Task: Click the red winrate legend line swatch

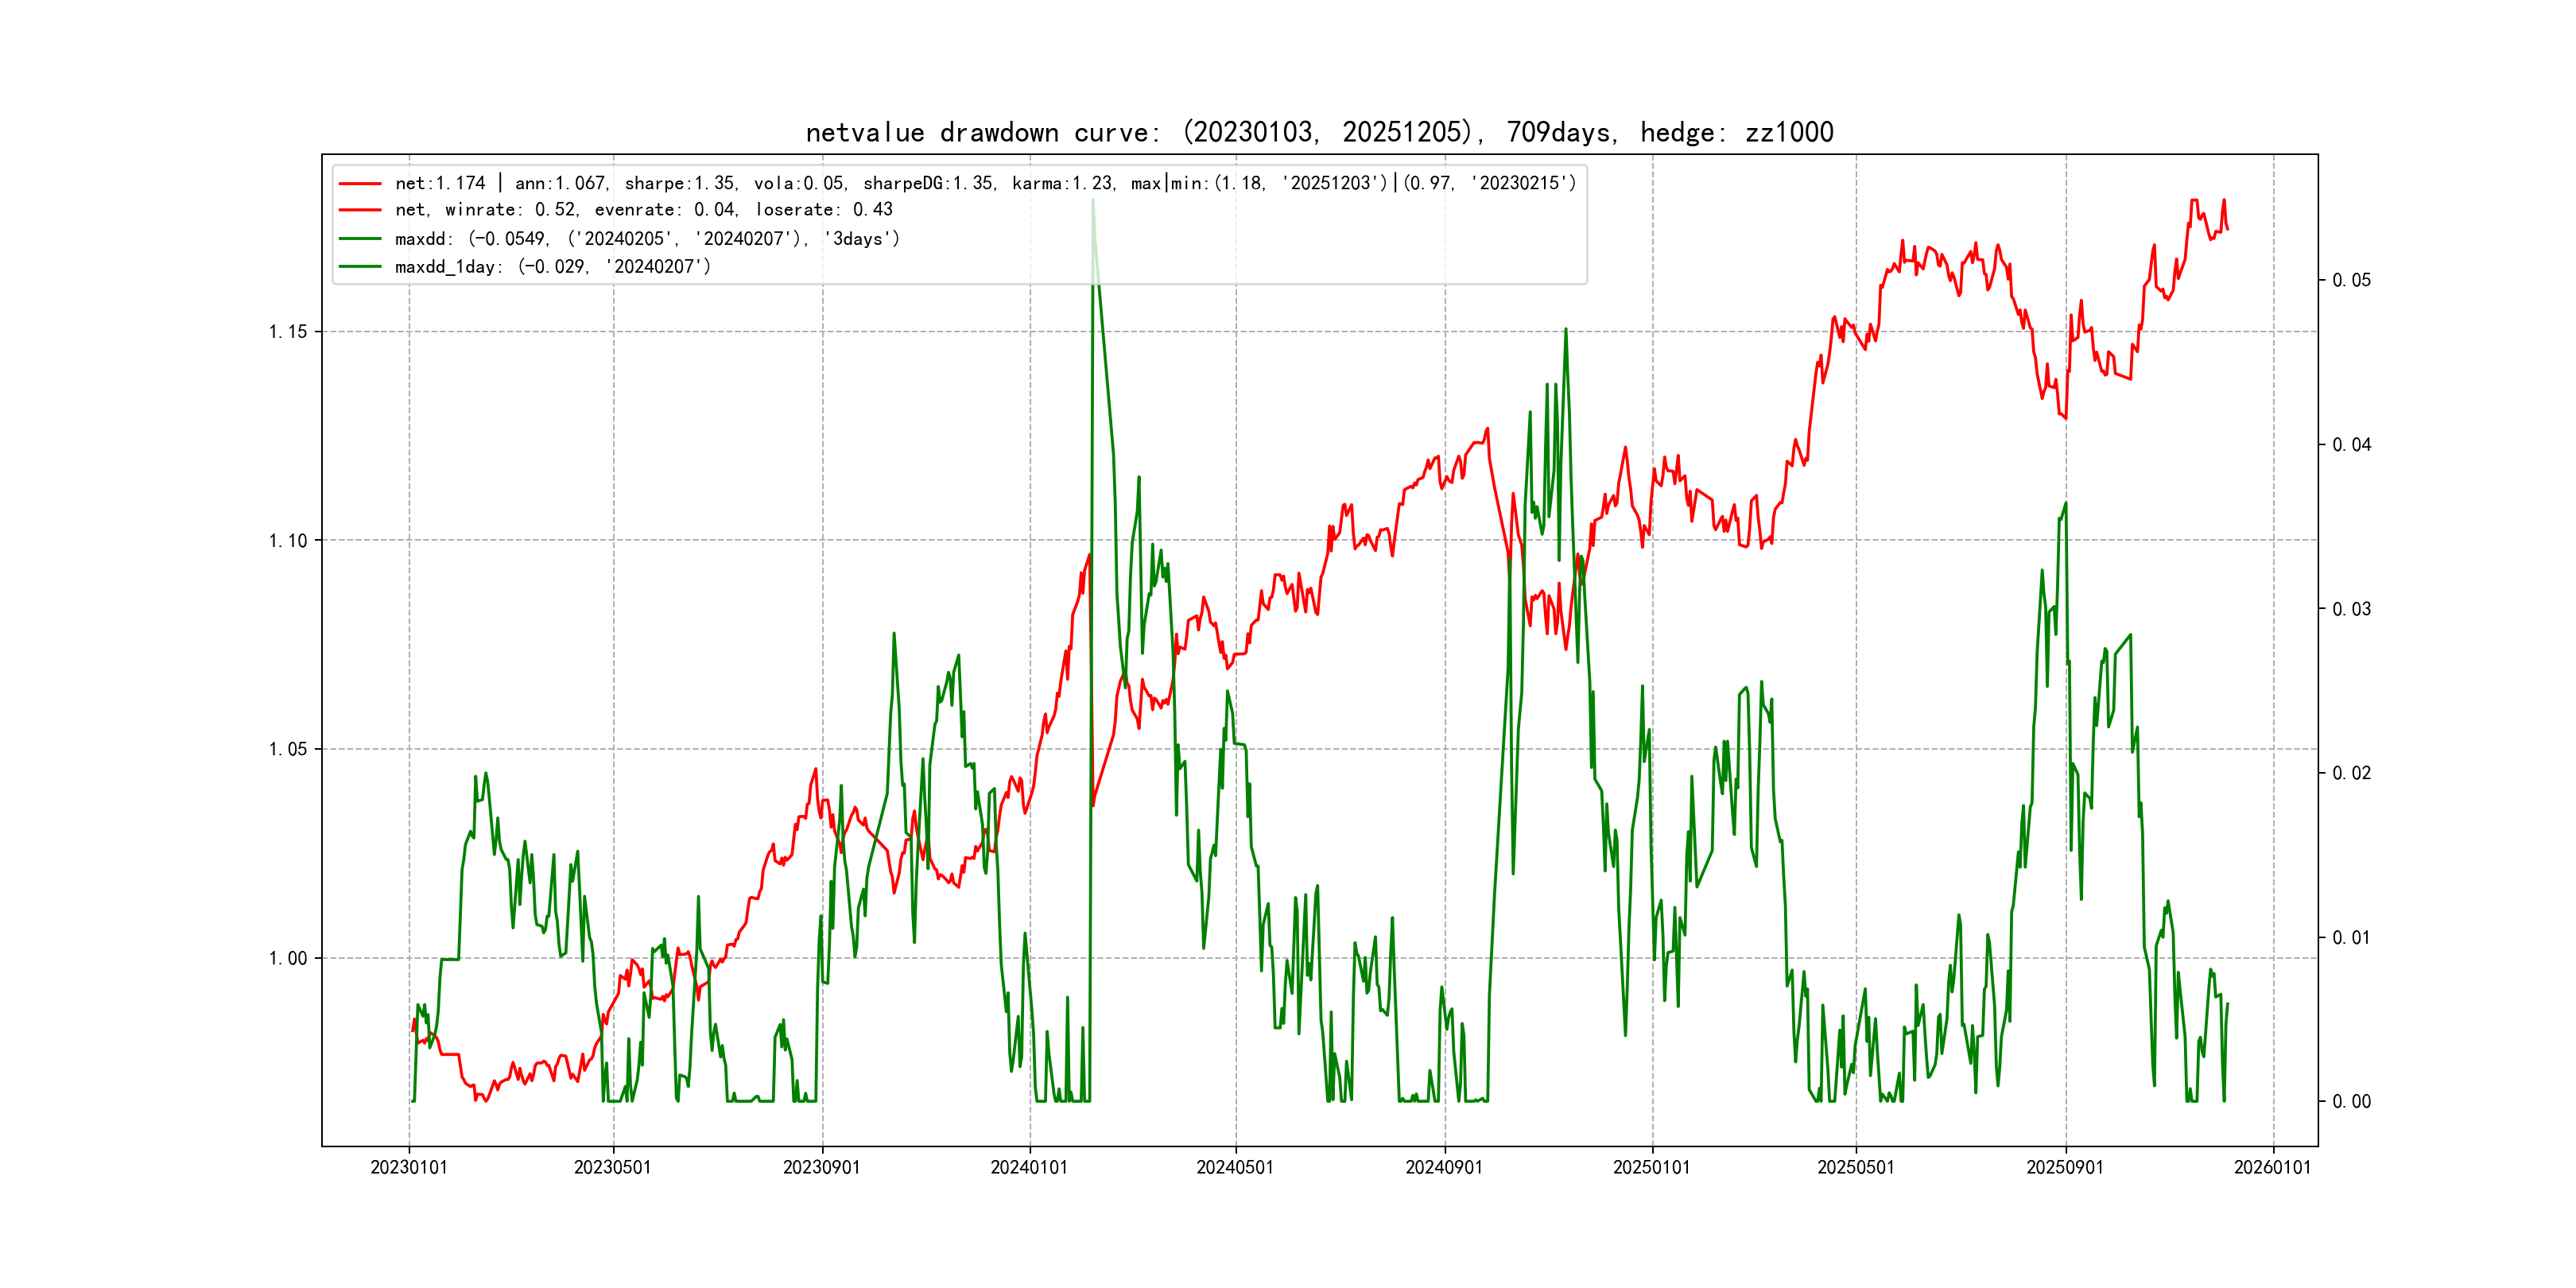Action: [x=360, y=210]
